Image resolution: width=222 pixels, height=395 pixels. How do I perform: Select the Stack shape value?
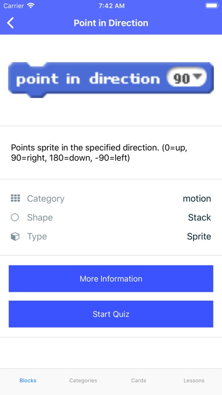[199, 218]
